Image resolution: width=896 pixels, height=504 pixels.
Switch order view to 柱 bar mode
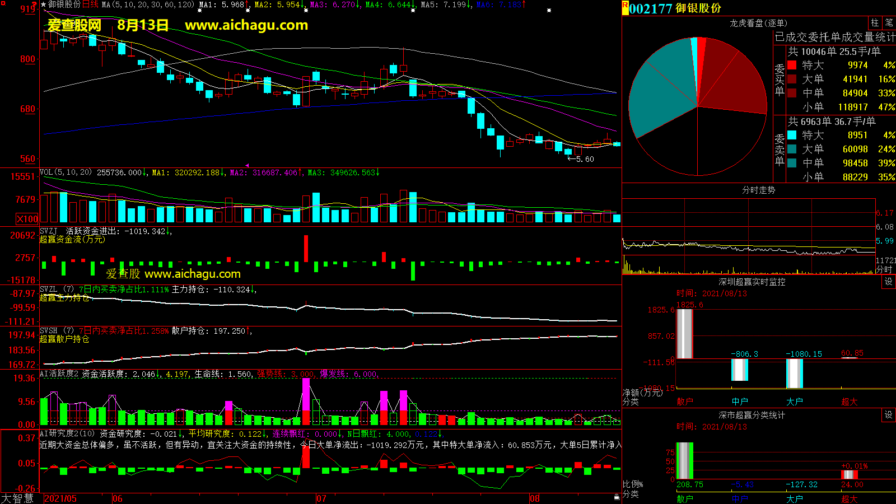click(x=875, y=23)
